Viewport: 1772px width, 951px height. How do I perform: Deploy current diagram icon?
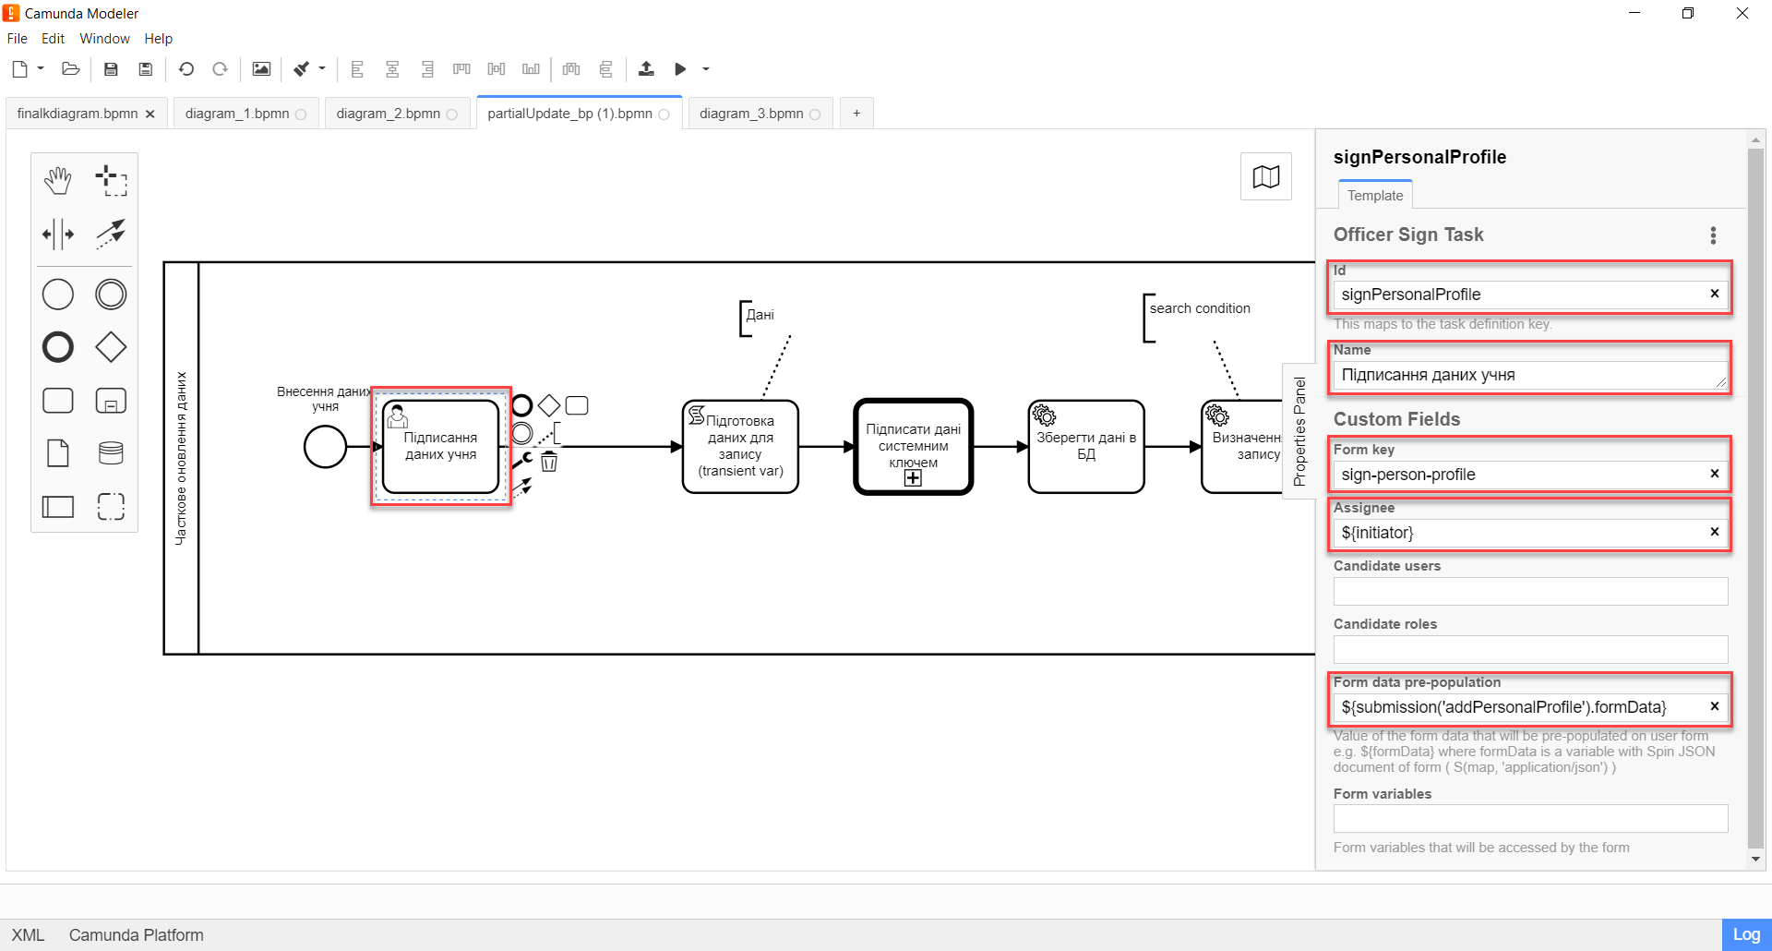646,69
